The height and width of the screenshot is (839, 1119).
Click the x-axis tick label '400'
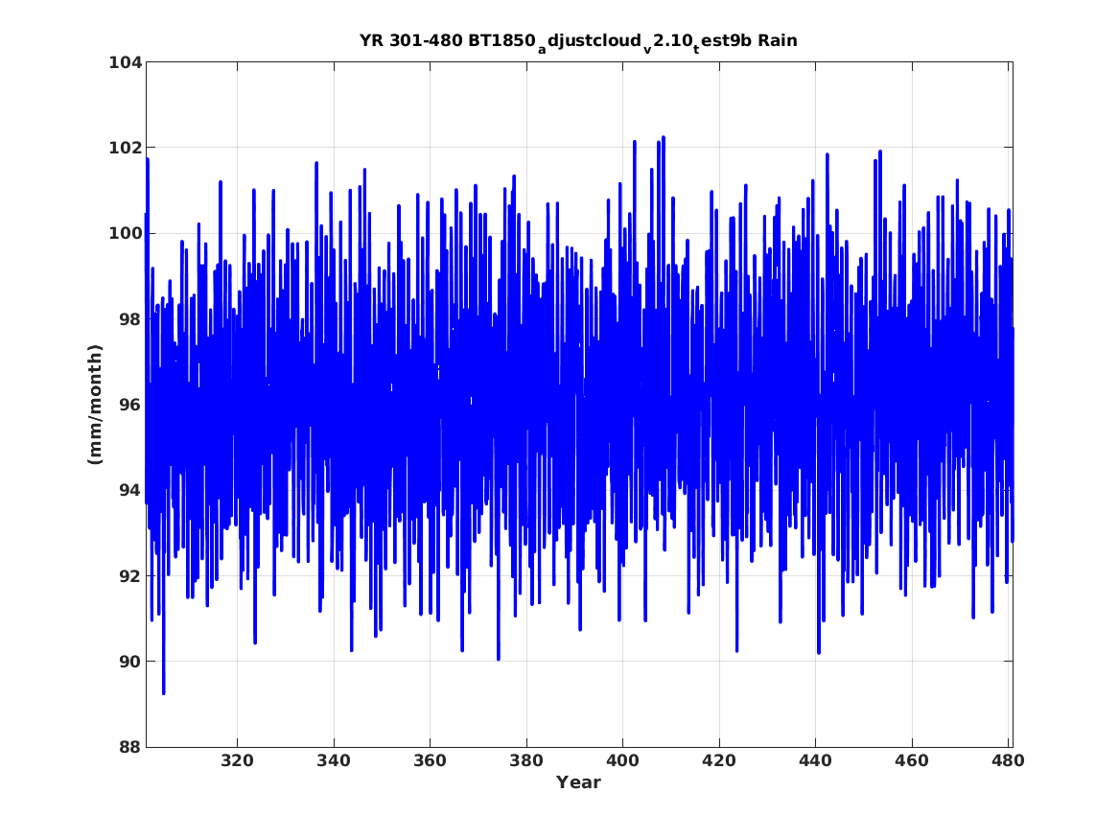[622, 760]
